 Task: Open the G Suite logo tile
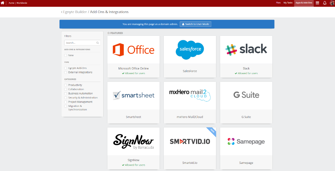pos(246,95)
